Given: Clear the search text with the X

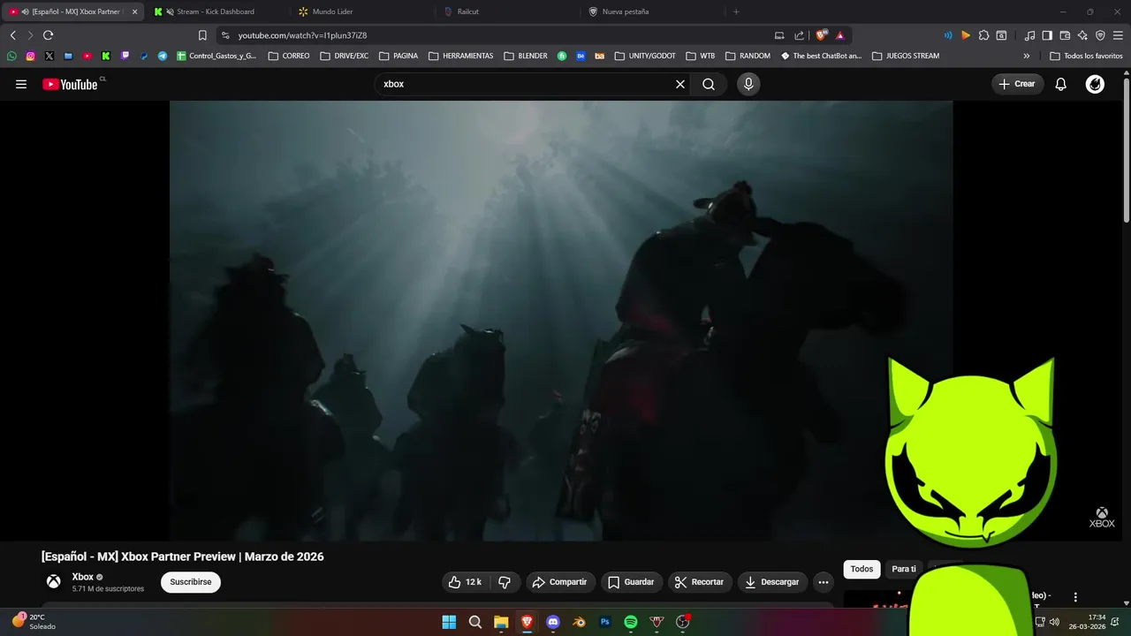Looking at the screenshot, I should coord(680,84).
